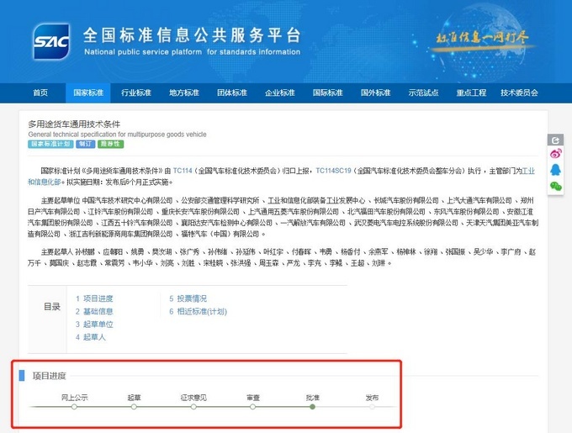Click the blue 制订 tag
This screenshot has width=572, height=433.
[x=85, y=144]
